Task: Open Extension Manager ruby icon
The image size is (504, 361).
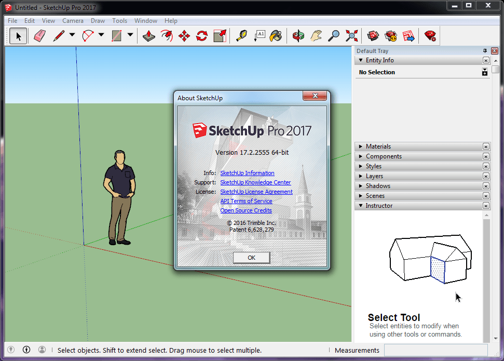Action: [430, 36]
